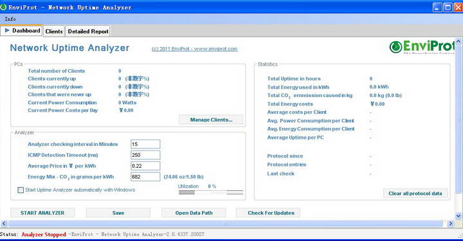Viewport: 463px width, 241px height.
Task: Click the 0.0 kWh value
Action: 379,87
